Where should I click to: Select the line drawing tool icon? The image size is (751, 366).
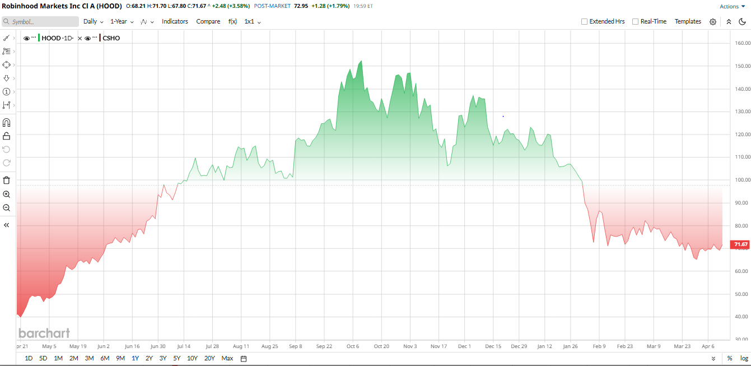pos(6,38)
